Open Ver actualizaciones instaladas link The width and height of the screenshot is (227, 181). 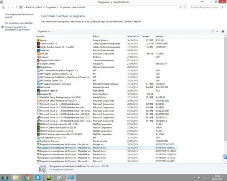point(19,23)
